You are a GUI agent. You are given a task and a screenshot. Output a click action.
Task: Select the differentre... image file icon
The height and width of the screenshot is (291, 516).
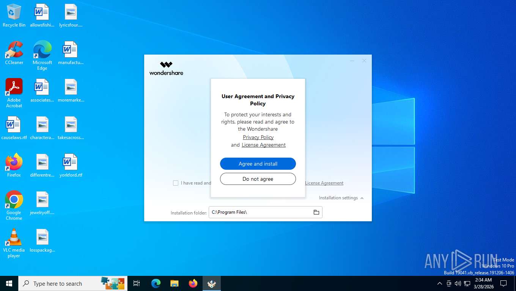pyautogui.click(x=42, y=166)
